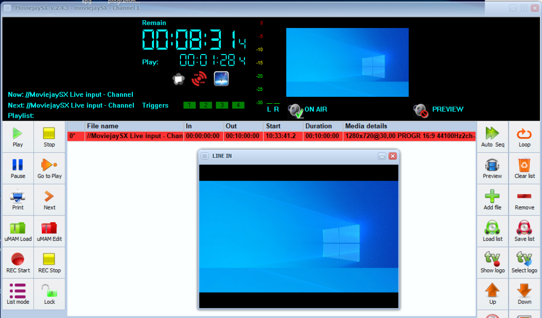Screen dimensions: 542x318
Task: Toggle PREVIEW audio speaker
Action: [x=421, y=111]
